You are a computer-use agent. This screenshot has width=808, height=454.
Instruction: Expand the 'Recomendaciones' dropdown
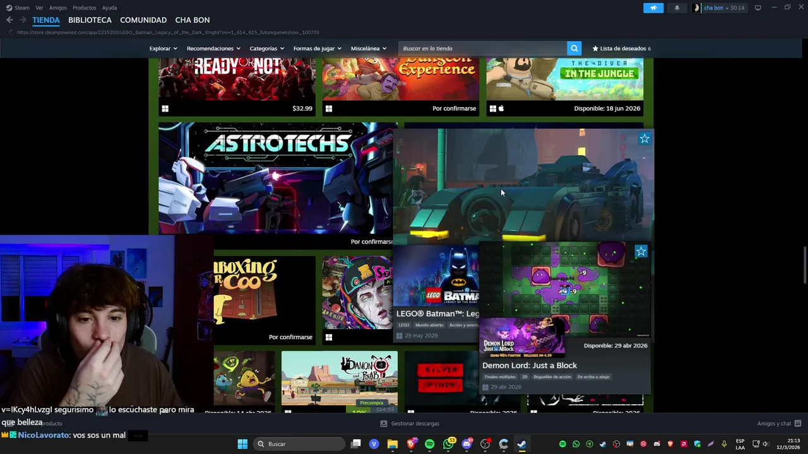coord(213,49)
